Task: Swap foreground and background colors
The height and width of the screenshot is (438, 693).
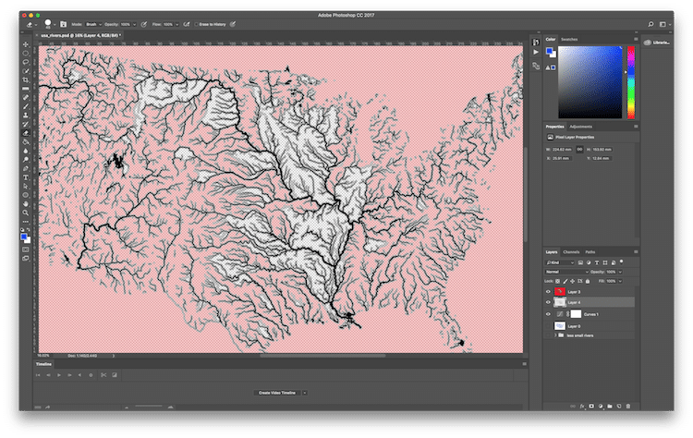Action: [x=29, y=230]
